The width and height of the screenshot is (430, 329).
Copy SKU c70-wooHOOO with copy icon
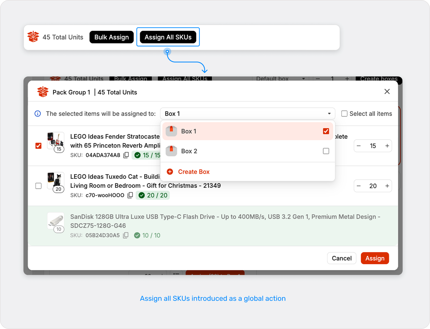click(130, 195)
